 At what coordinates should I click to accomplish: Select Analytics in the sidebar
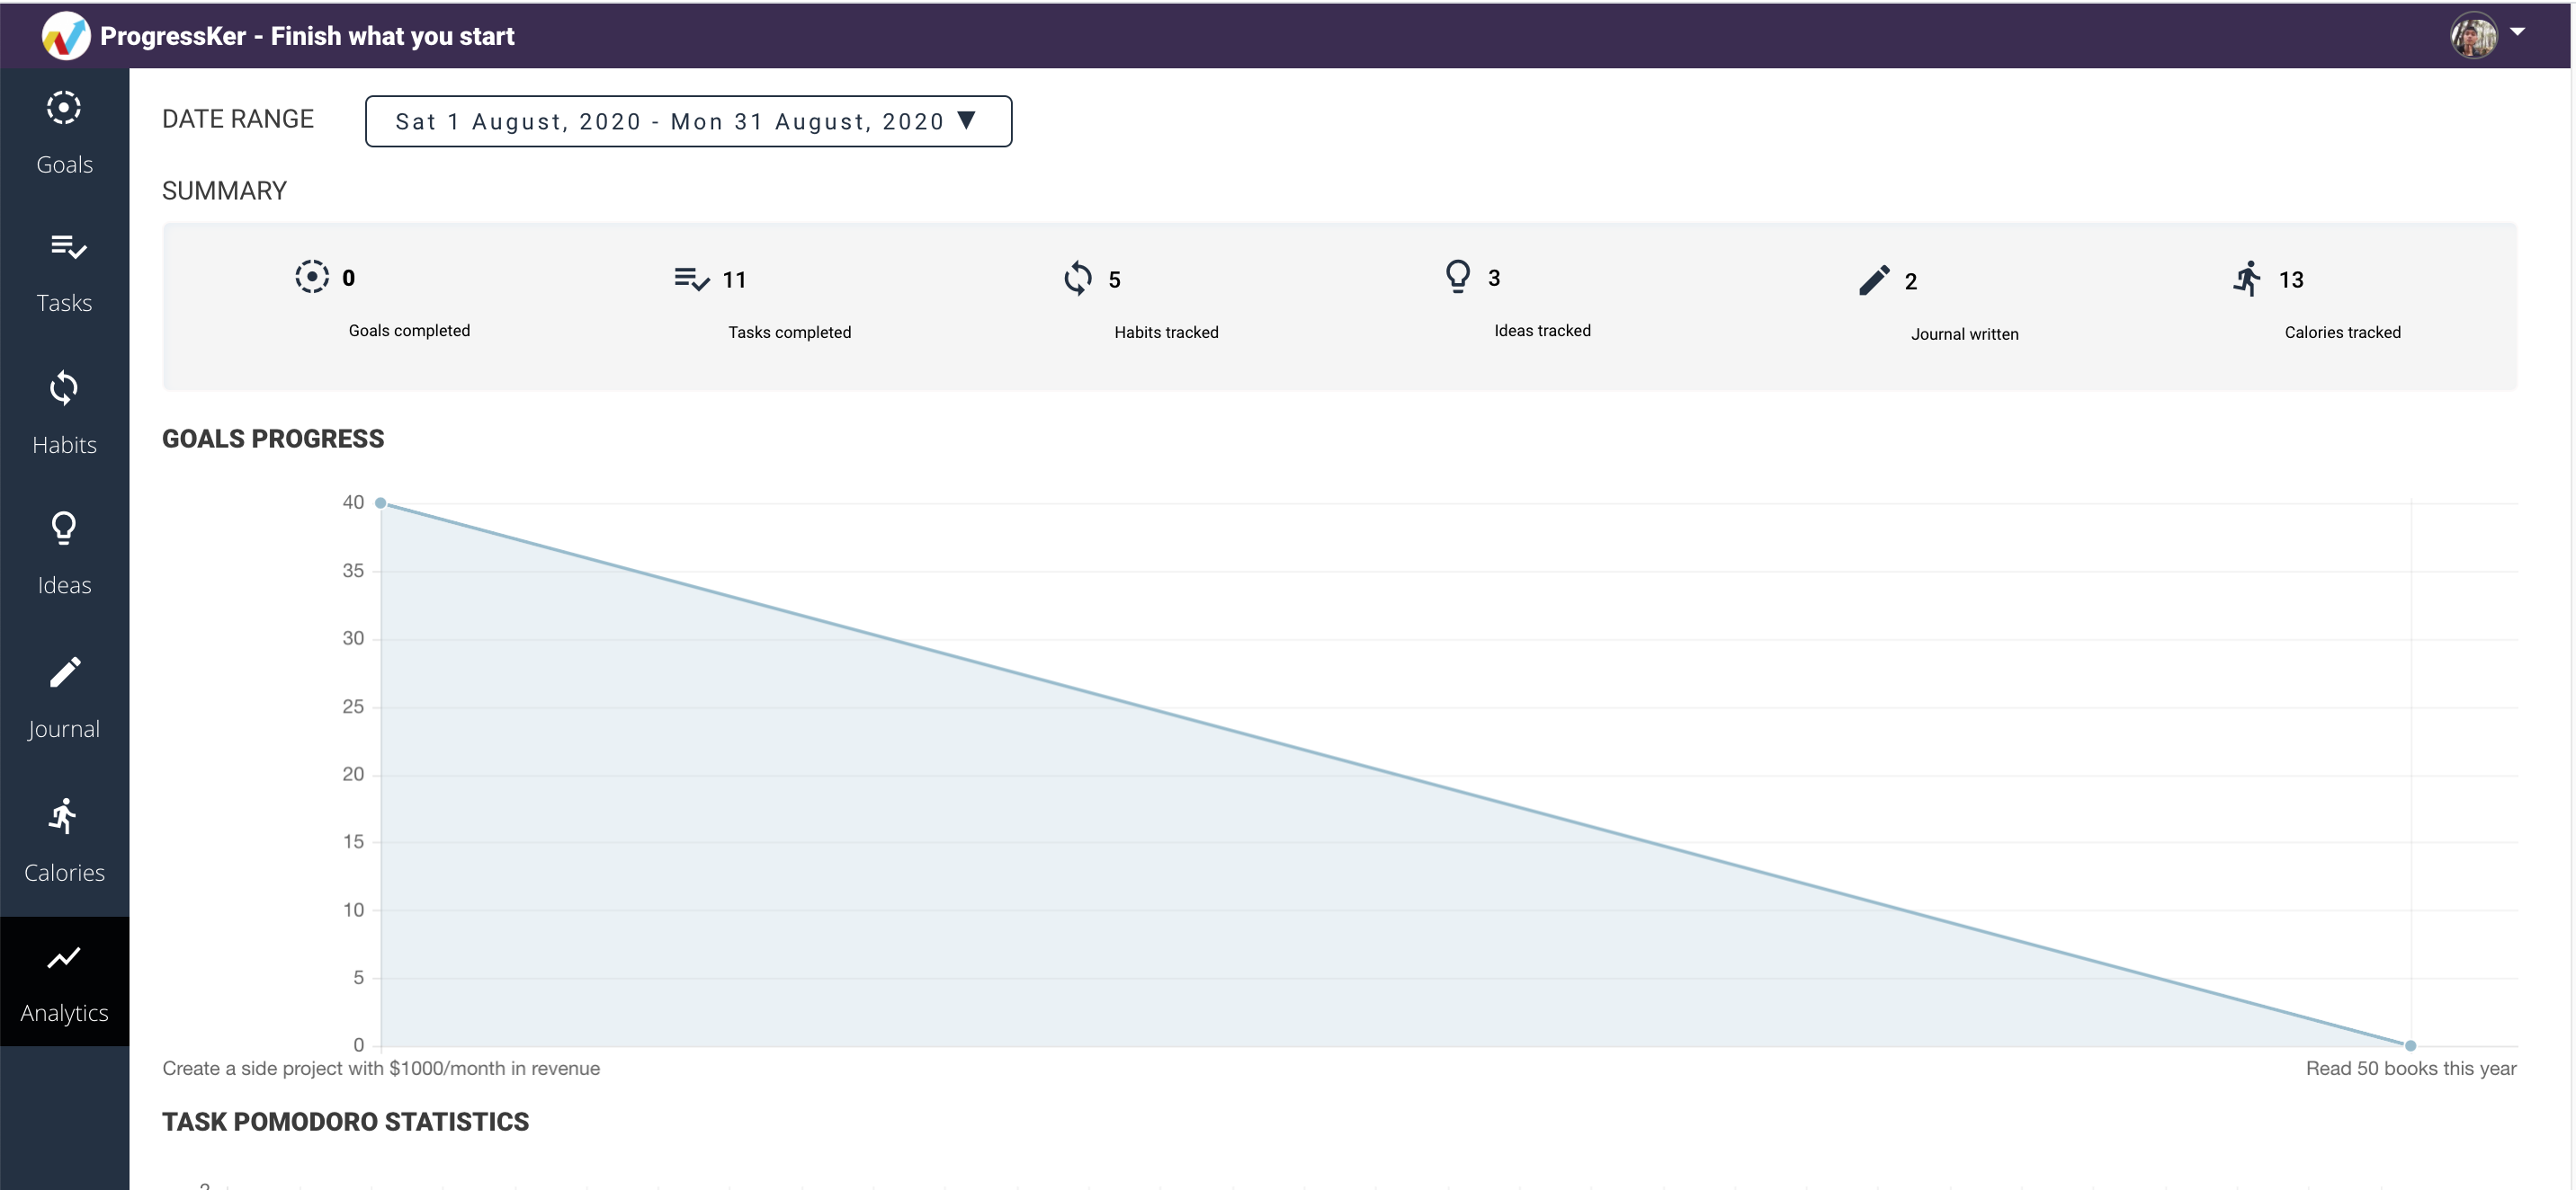pos(64,982)
